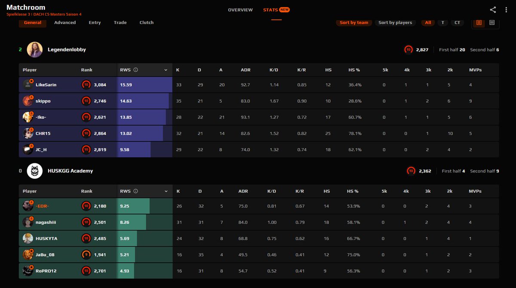The width and height of the screenshot is (516, 288).
Task: Filter stats to T side
Action: [x=442, y=23]
